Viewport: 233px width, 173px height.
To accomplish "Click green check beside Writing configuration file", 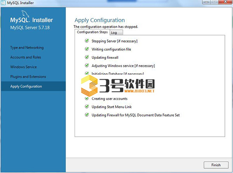I will [x=87, y=49].
